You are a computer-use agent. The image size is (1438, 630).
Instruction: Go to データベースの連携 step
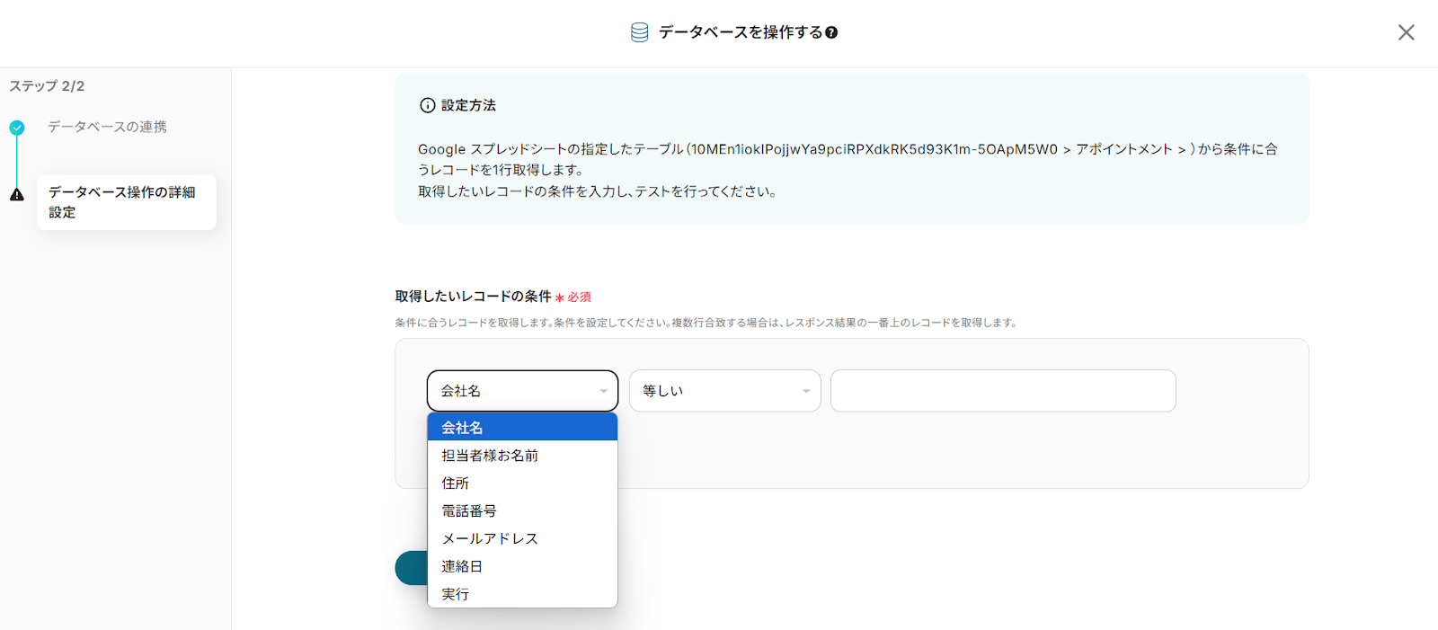click(x=107, y=127)
